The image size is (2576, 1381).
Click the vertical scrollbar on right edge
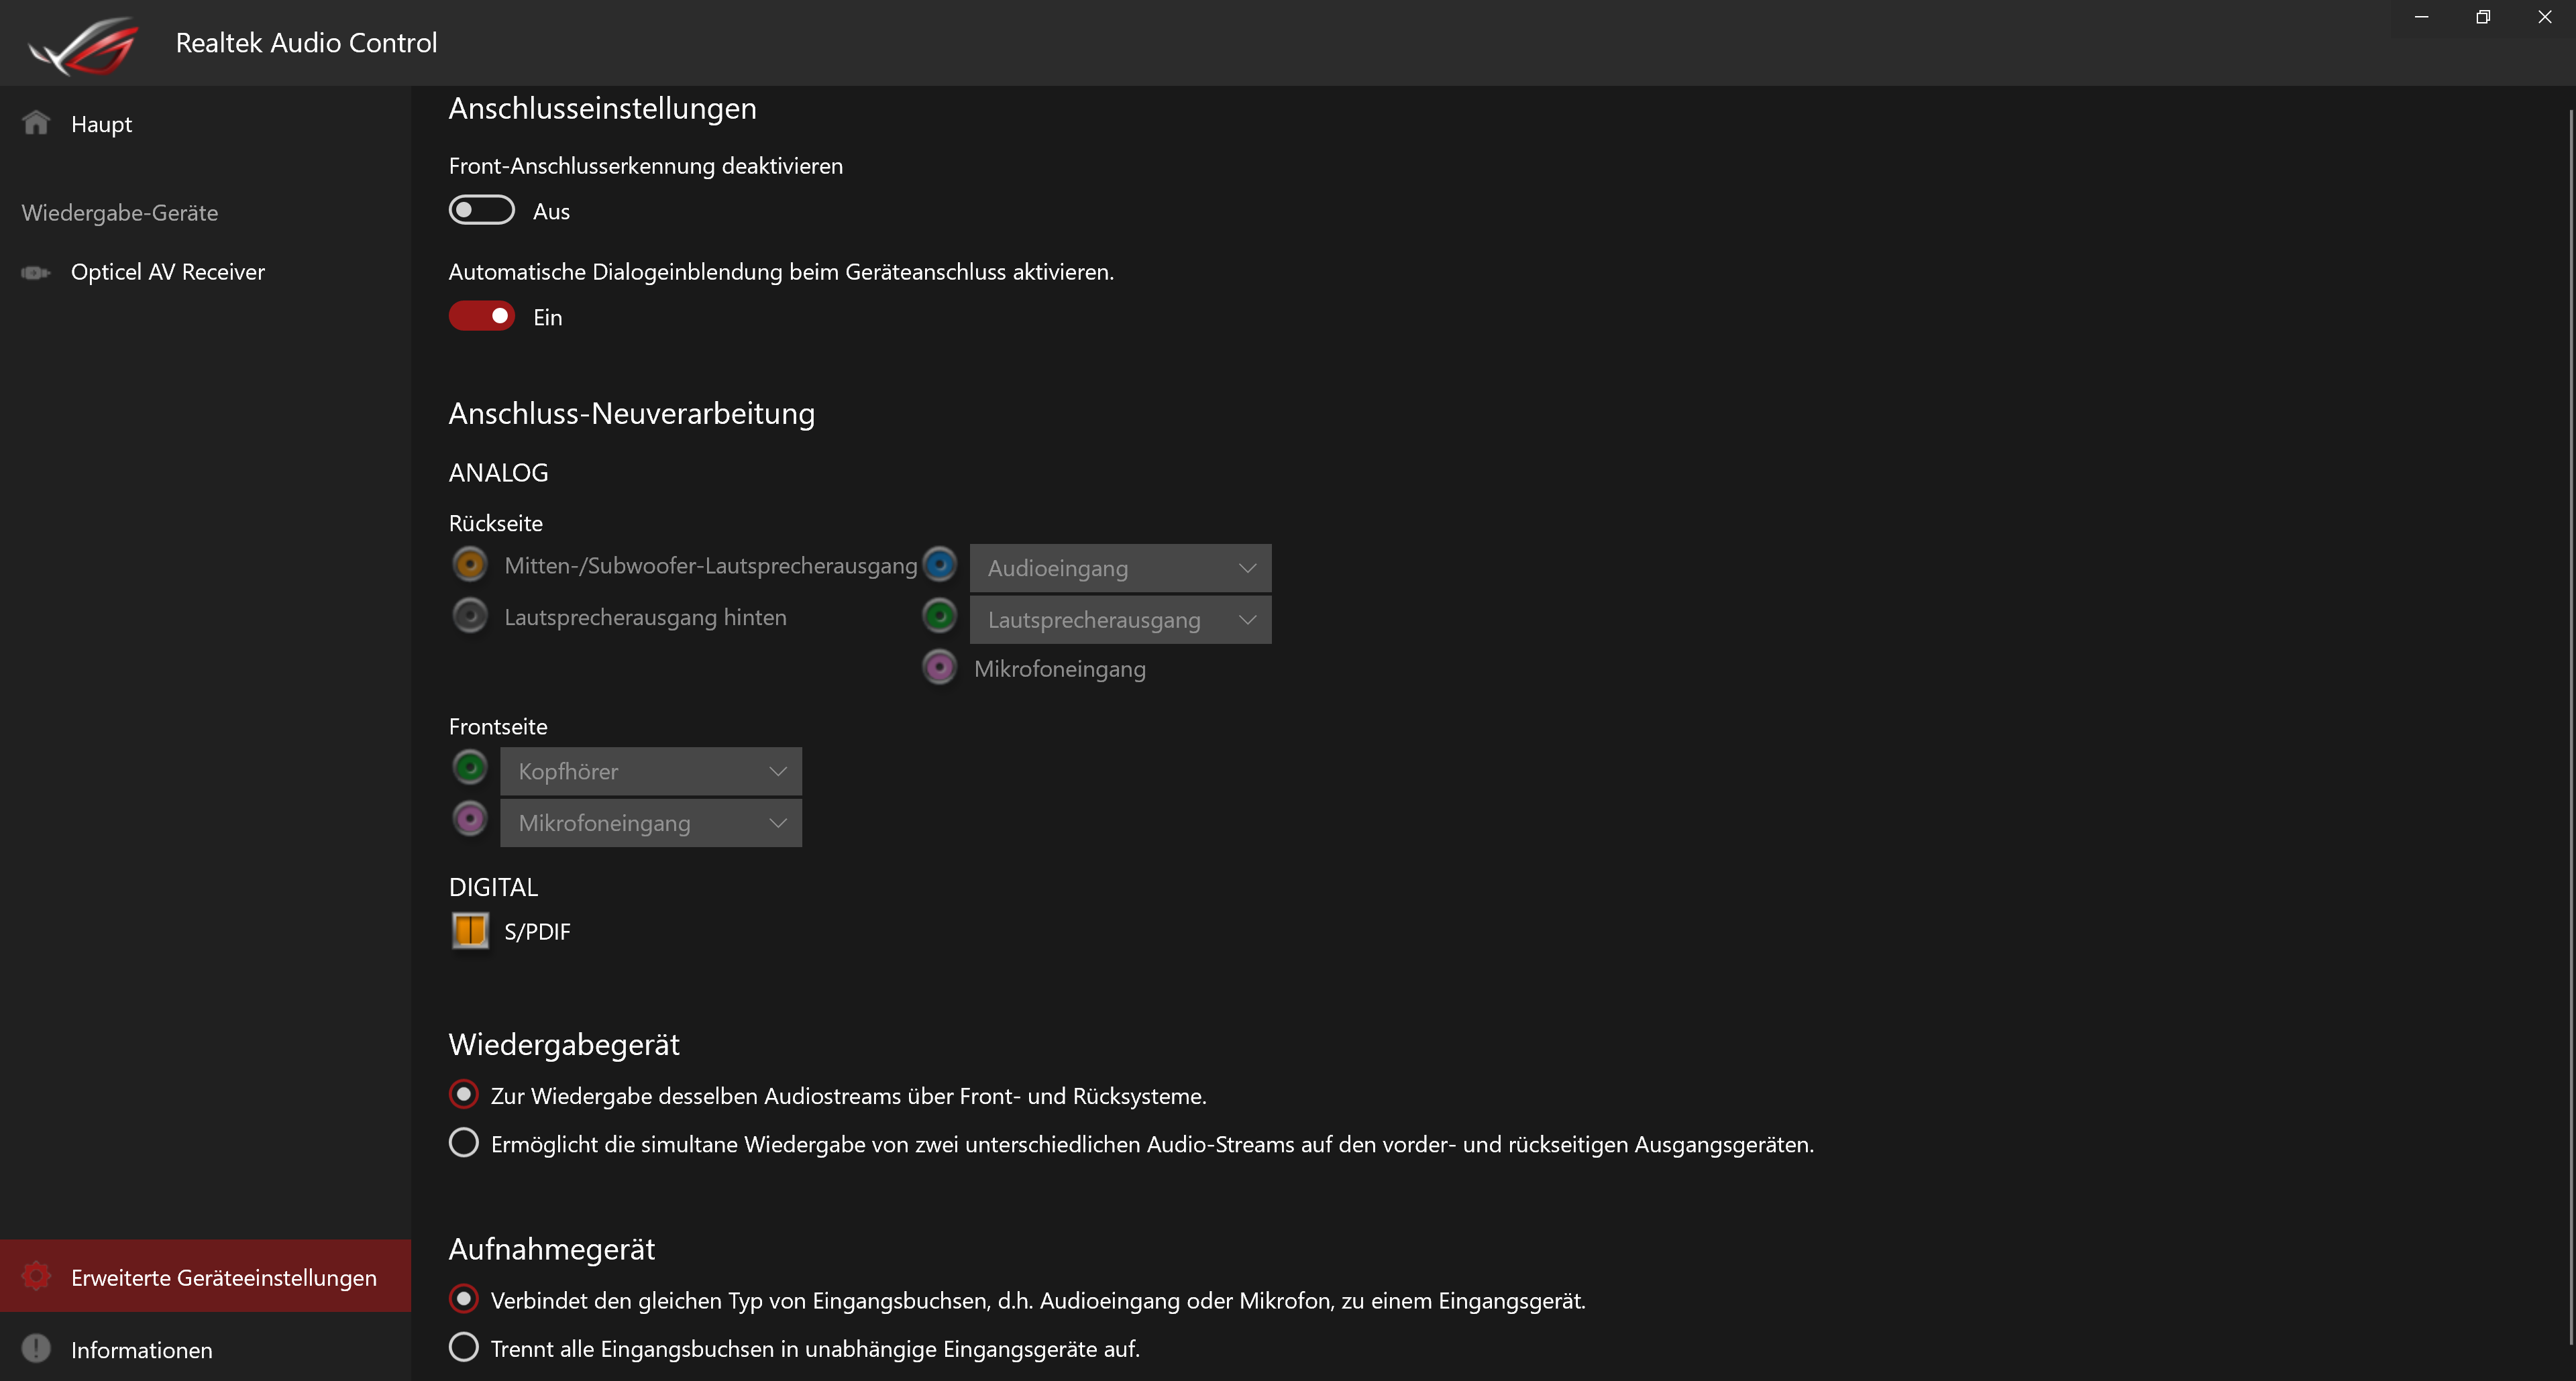pyautogui.click(x=2570, y=700)
